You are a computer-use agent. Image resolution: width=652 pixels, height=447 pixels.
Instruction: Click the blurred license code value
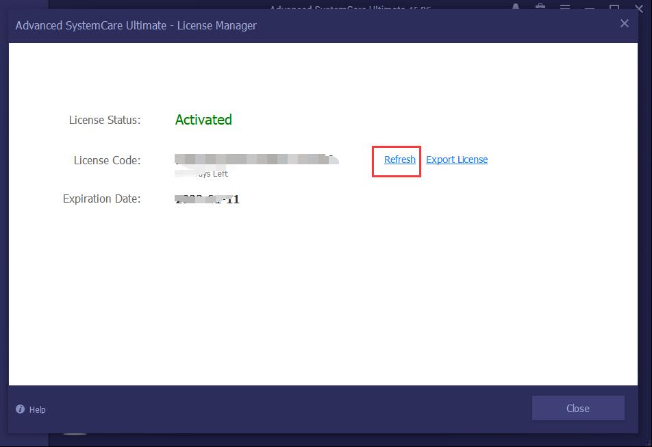click(x=257, y=159)
